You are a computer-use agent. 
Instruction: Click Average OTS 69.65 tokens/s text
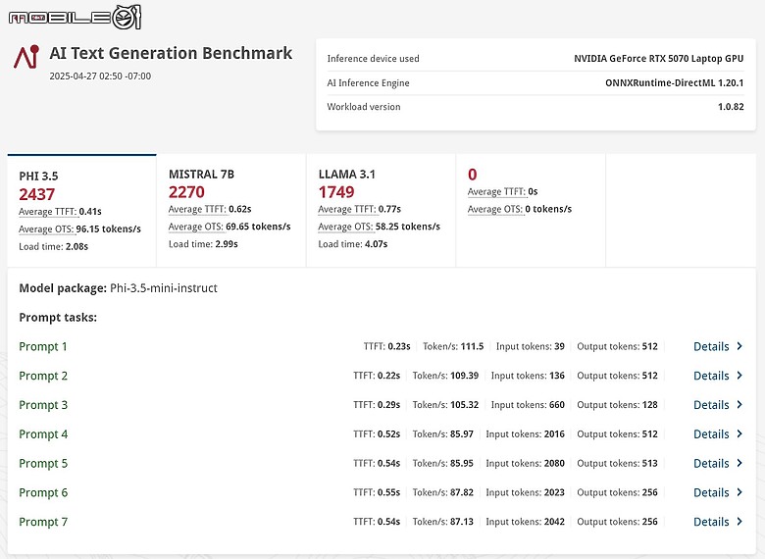click(229, 227)
